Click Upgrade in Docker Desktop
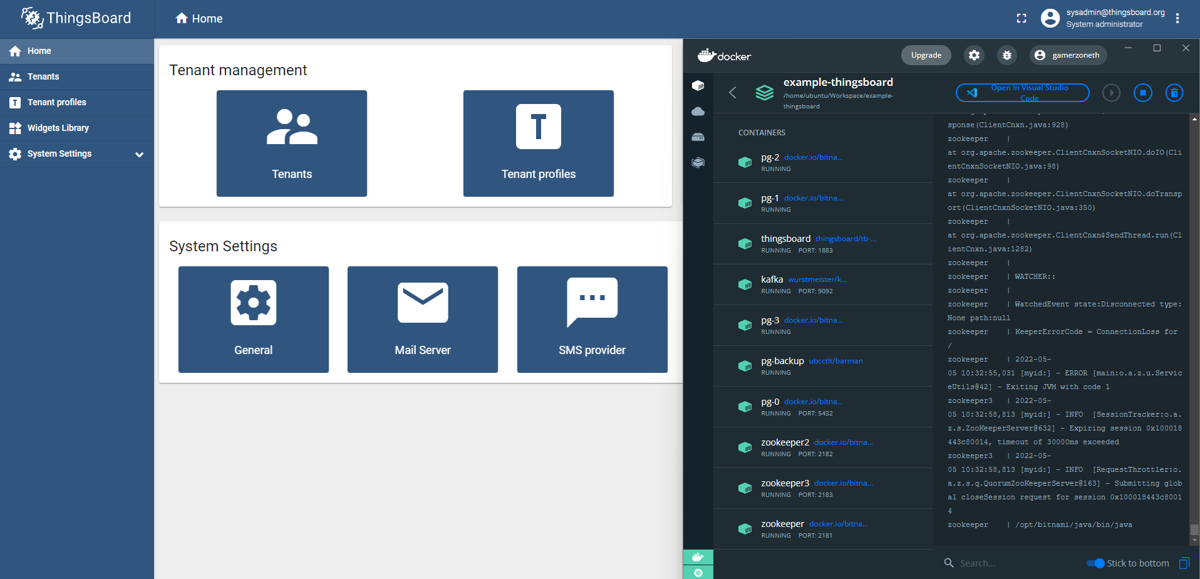This screenshot has width=1200, height=579. [x=926, y=55]
